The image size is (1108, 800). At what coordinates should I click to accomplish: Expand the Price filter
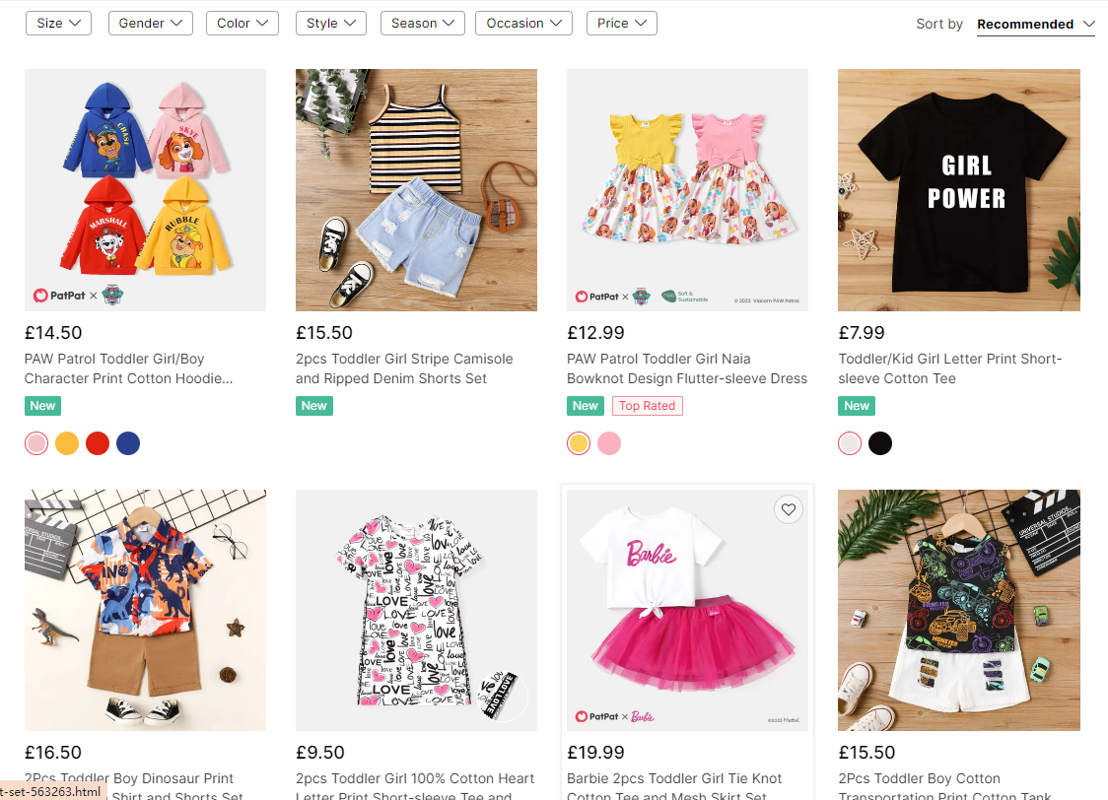coord(622,24)
